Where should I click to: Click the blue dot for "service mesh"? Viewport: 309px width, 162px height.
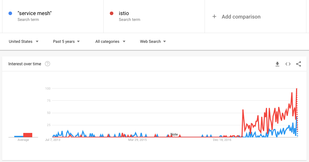click(x=10, y=13)
